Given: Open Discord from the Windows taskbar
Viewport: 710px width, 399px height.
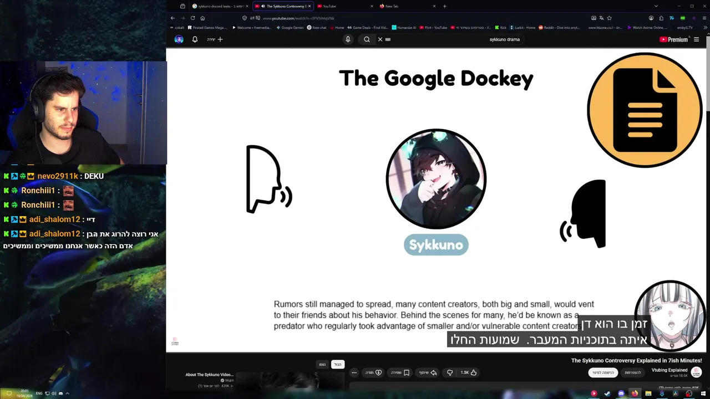Looking at the screenshot, I should tap(621, 393).
